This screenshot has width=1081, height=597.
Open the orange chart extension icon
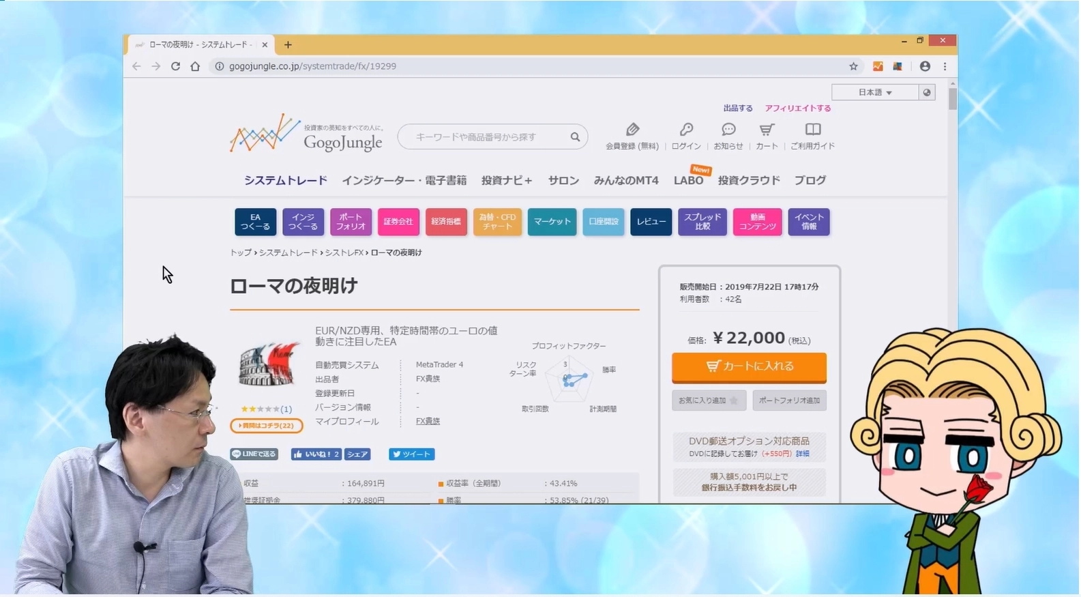(878, 66)
